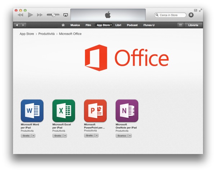This screenshot has width=216, height=172.
Task: Click Produttività category under Excel
Action: point(59,131)
